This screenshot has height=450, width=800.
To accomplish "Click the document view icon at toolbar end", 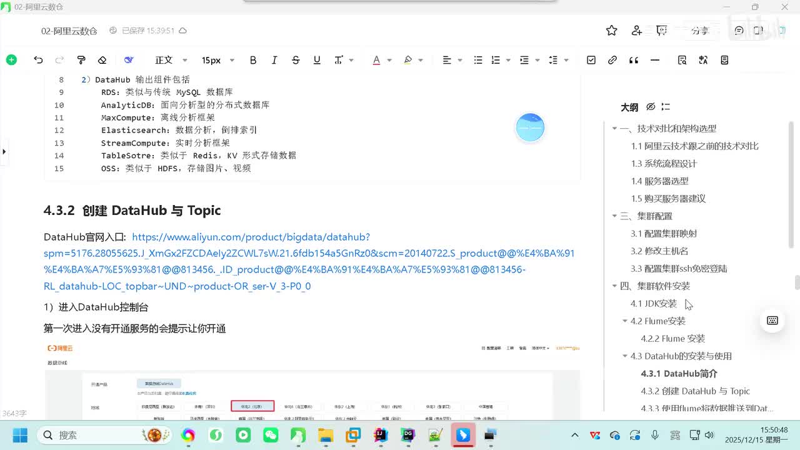I will (x=724, y=60).
